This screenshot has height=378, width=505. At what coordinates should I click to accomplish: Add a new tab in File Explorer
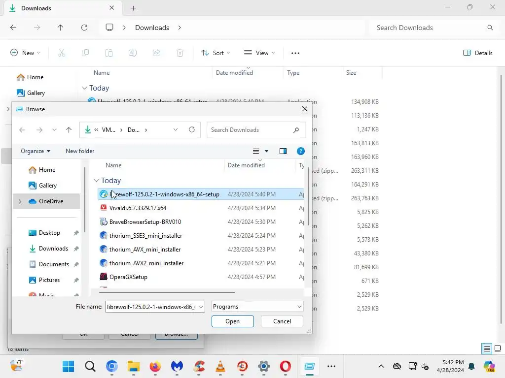pos(133,8)
